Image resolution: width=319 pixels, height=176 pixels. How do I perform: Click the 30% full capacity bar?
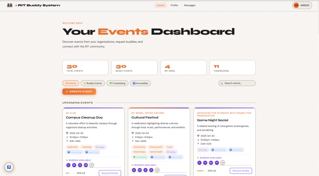(x=70, y=173)
